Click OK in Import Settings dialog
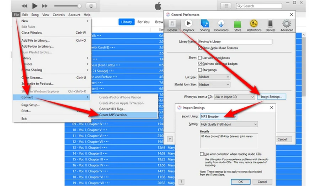 tap(241, 182)
